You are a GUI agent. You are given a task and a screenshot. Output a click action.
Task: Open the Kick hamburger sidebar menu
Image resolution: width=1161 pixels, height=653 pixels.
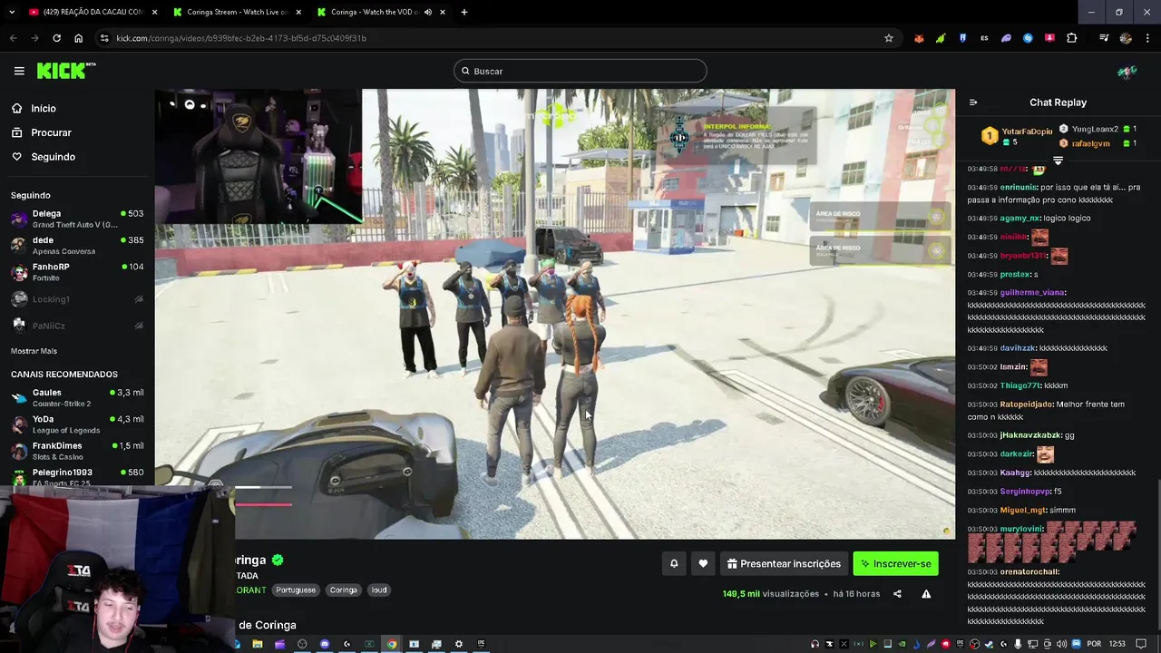(x=19, y=71)
